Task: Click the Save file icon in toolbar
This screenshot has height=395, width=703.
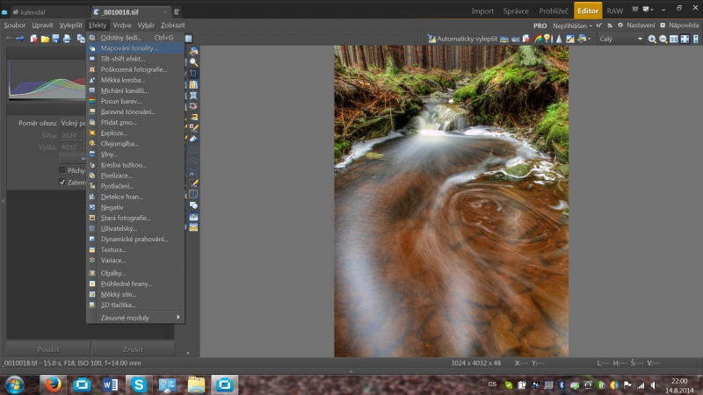Action: pyautogui.click(x=54, y=39)
